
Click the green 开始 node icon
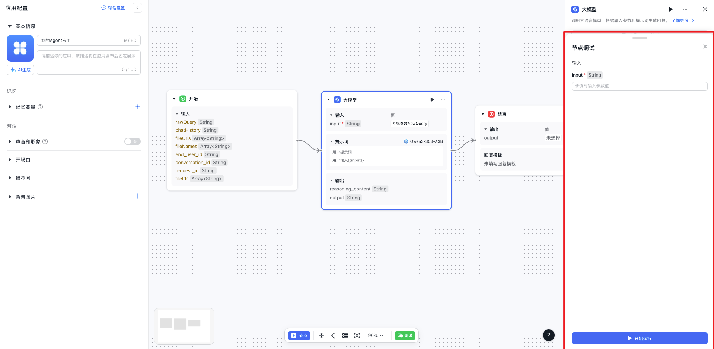(183, 99)
